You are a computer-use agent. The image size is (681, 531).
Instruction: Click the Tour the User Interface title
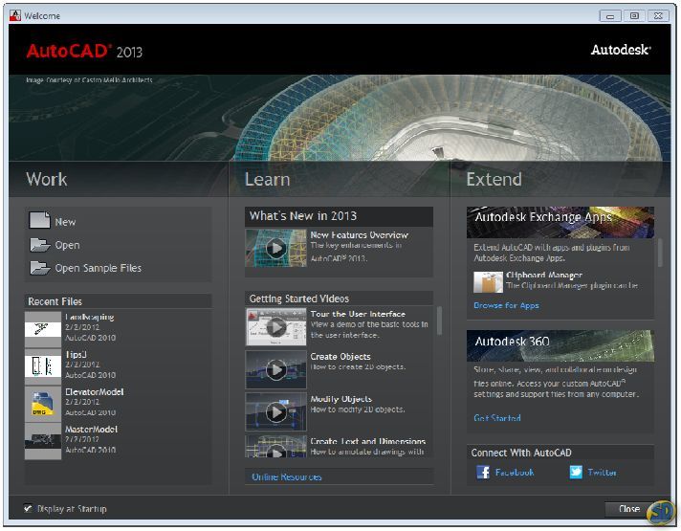tap(358, 314)
